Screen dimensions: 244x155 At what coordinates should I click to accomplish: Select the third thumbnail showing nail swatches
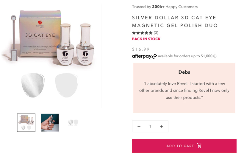(73, 123)
